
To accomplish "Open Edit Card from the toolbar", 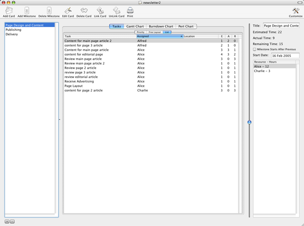I will [68, 10].
